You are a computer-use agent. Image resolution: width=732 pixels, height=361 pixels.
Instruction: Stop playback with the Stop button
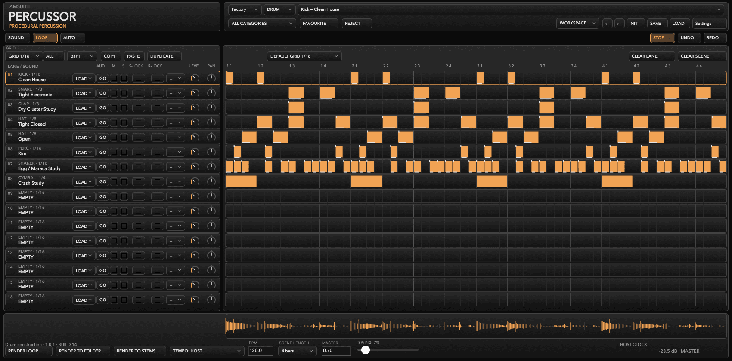tap(662, 38)
